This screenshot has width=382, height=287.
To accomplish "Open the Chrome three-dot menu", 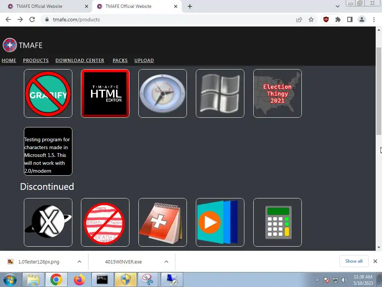I will click(374, 19).
